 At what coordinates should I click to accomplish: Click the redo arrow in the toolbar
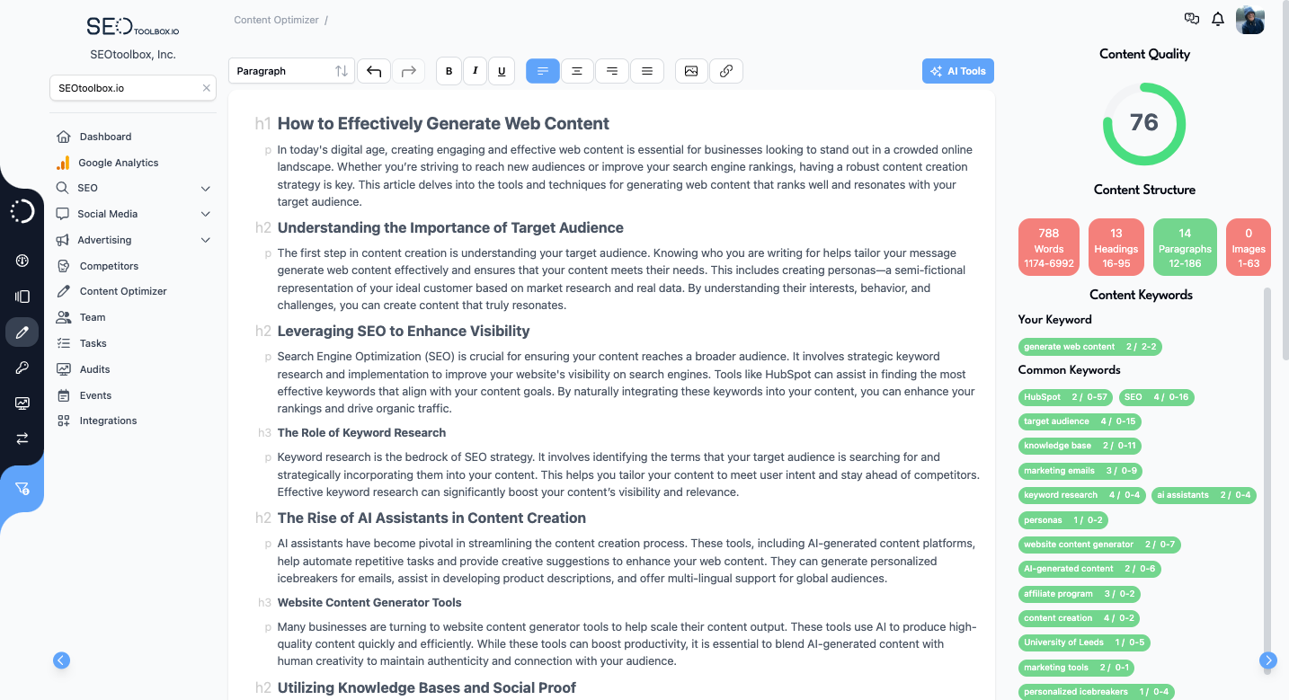point(409,71)
